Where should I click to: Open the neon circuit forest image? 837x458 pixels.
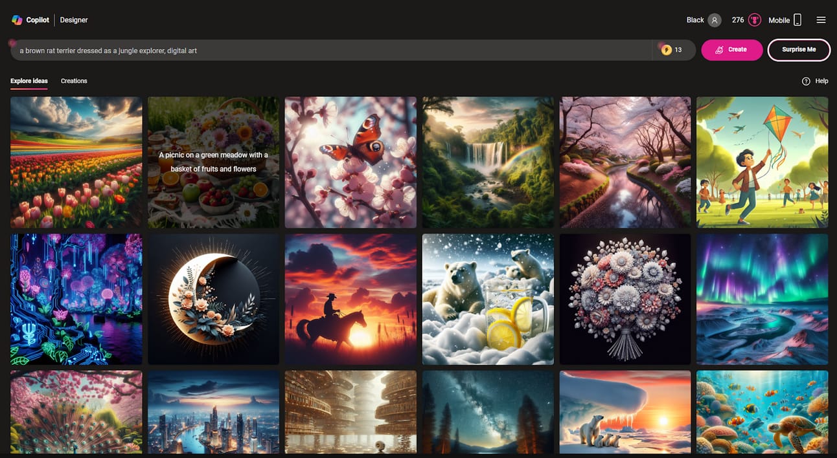[76, 300]
